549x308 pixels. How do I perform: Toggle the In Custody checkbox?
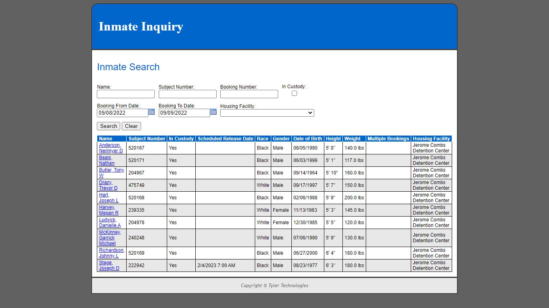click(x=294, y=93)
